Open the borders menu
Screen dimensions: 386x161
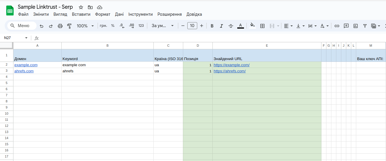pyautogui.click(x=262, y=26)
